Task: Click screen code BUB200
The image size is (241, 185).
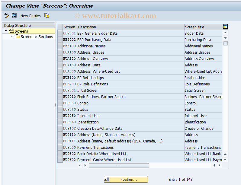Action: click(69, 84)
